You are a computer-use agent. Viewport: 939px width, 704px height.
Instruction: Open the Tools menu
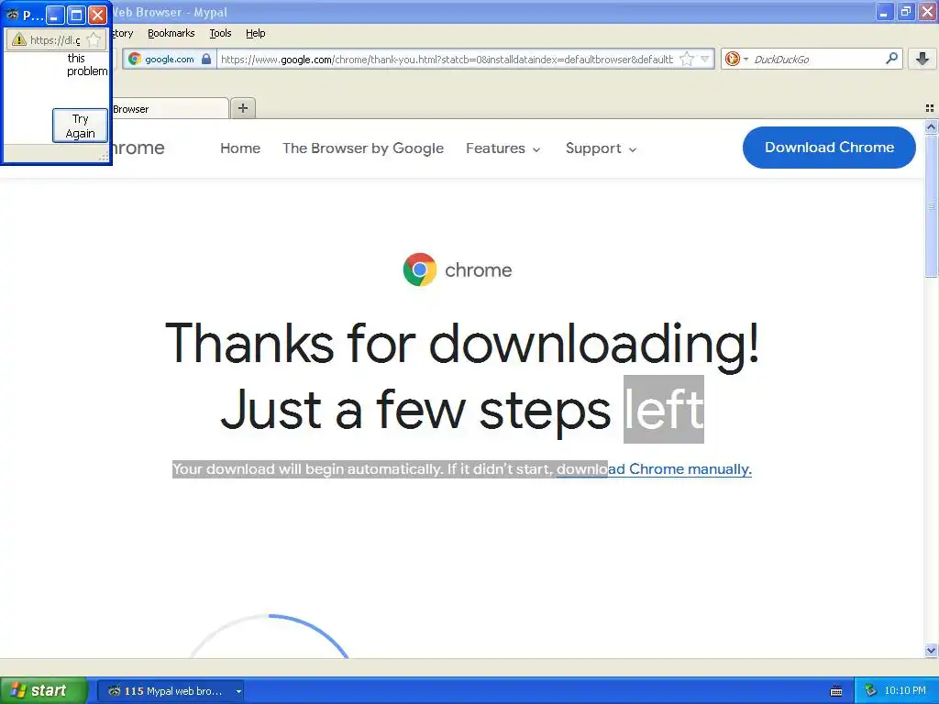pos(220,33)
